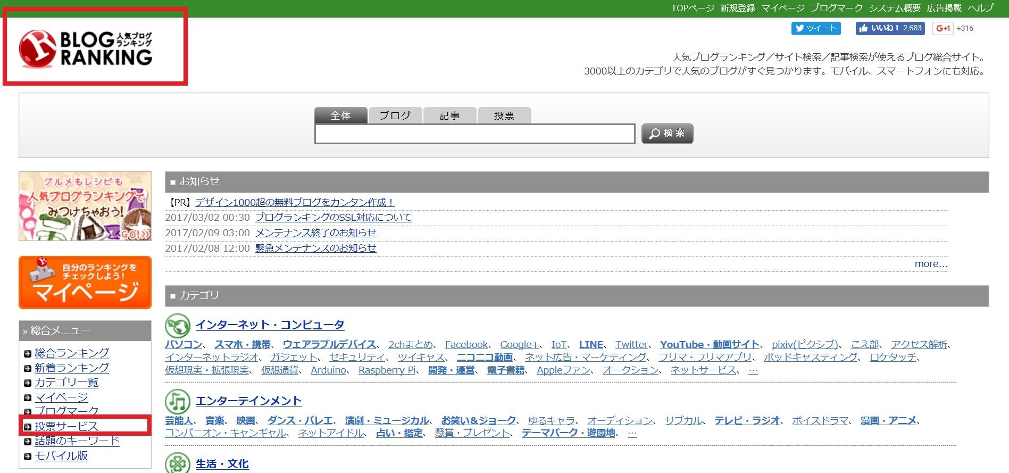Share via the Twitter ツイート button

816,28
